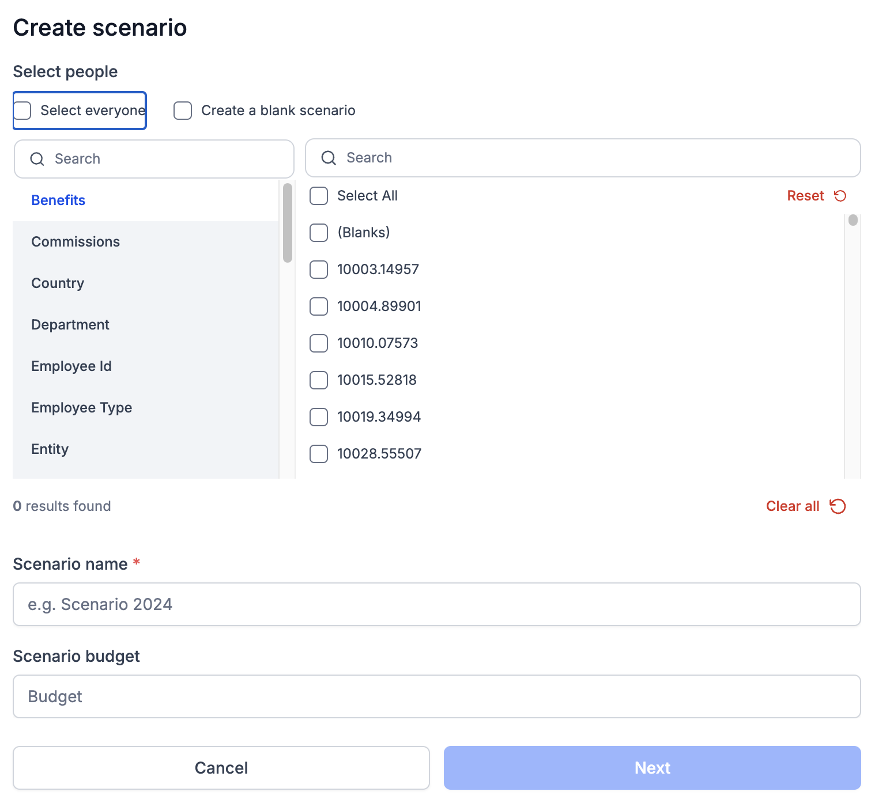Click the Clear all circular arrow icon
Viewport: 875px width, 803px height.
[838, 506]
